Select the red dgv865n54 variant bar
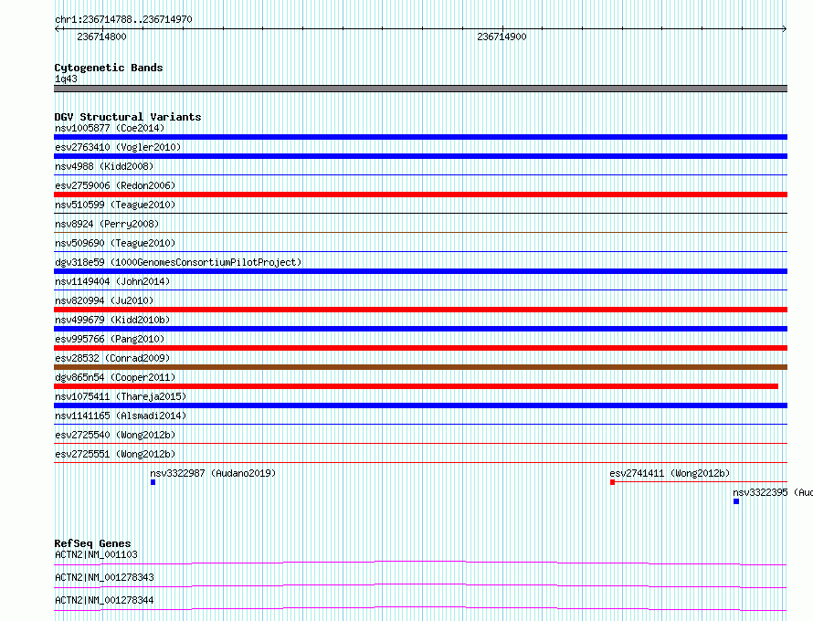The image size is (813, 621). (416, 386)
